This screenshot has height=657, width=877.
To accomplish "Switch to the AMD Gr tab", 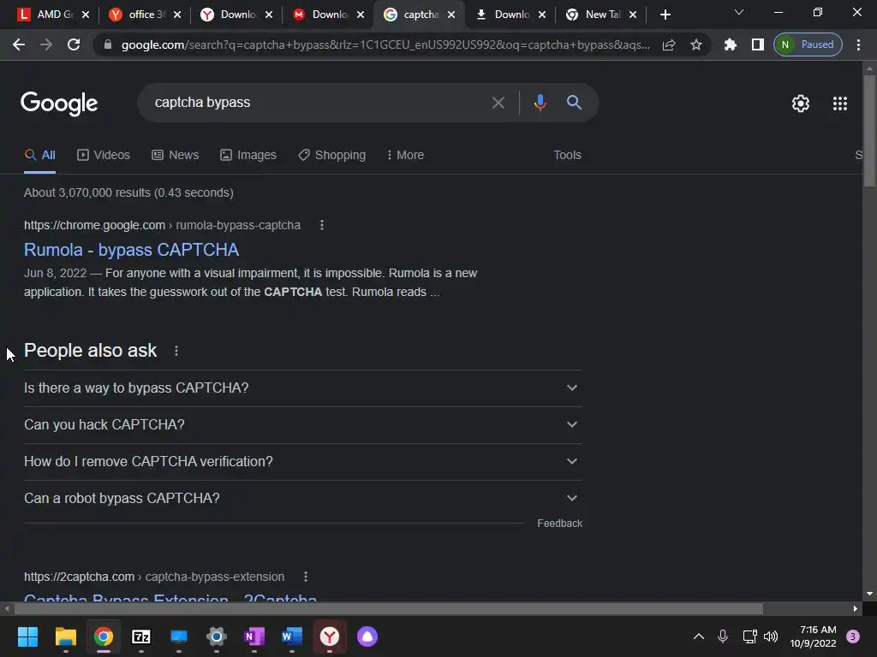I will pos(47,15).
